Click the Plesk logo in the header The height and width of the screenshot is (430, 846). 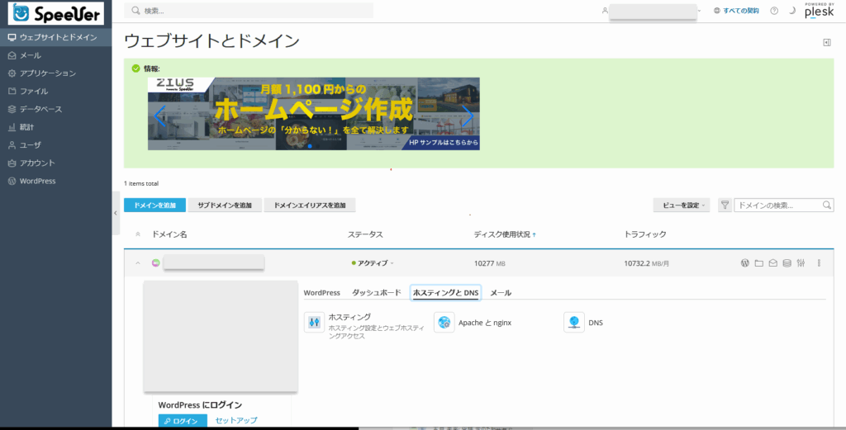(819, 11)
